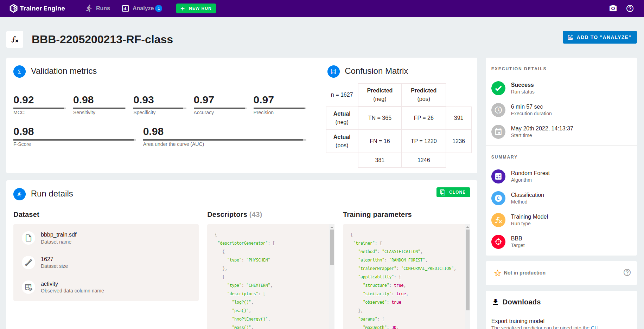The image size is (644, 329).
Task: Click the Trainer Engine logo icon
Action: [x=13, y=8]
